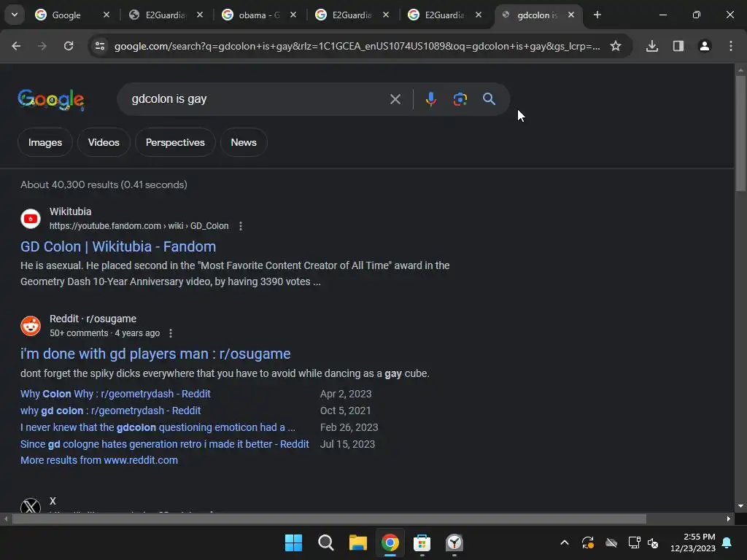747x560 pixels.
Task: Open the clock app in taskbar
Action: point(454,542)
